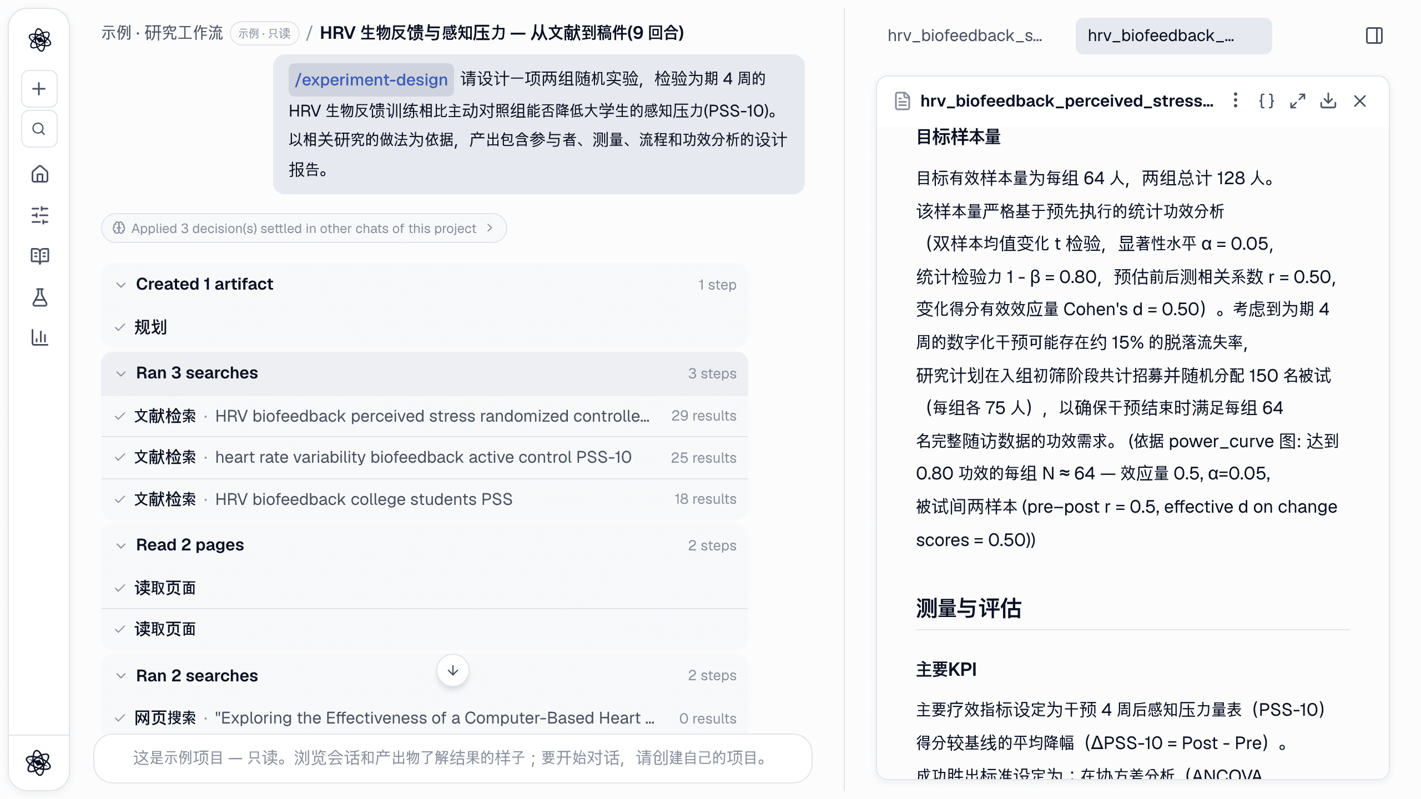Screen dimensions: 1421x799
Task: View artifact source with braces icon
Action: click(x=1267, y=100)
